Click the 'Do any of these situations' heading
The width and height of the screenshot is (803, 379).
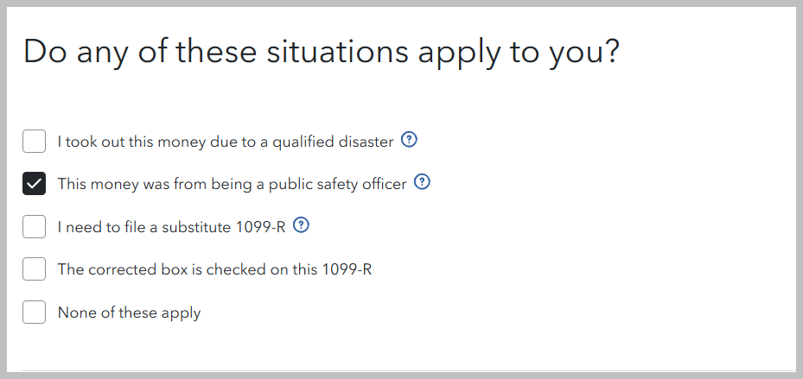321,51
